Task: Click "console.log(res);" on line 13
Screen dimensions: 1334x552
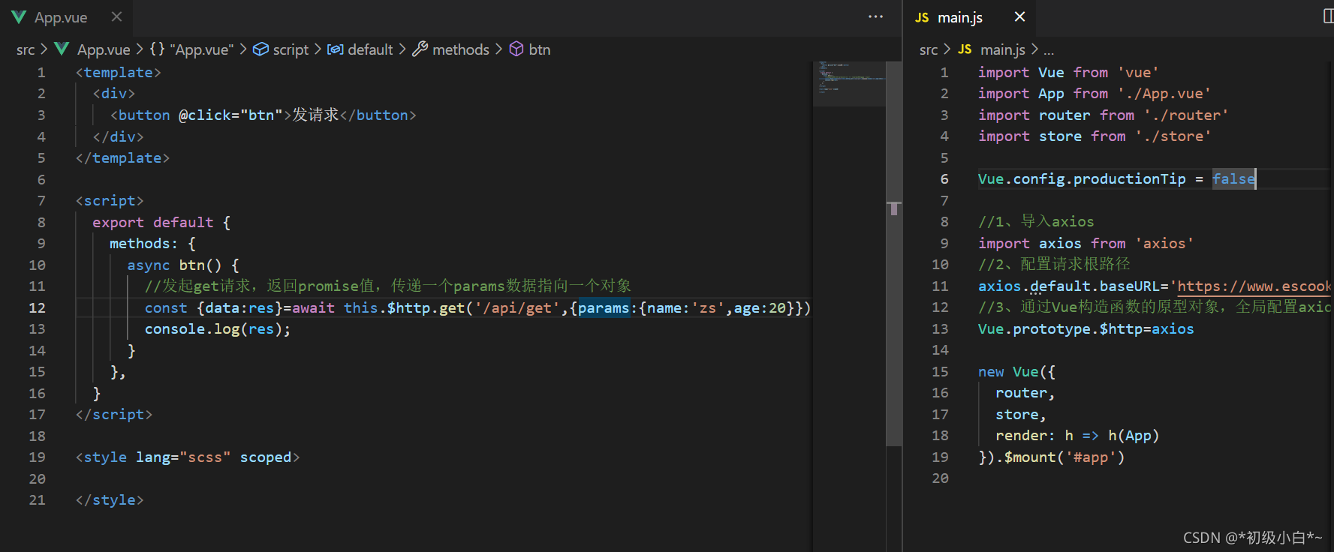Action: point(217,329)
